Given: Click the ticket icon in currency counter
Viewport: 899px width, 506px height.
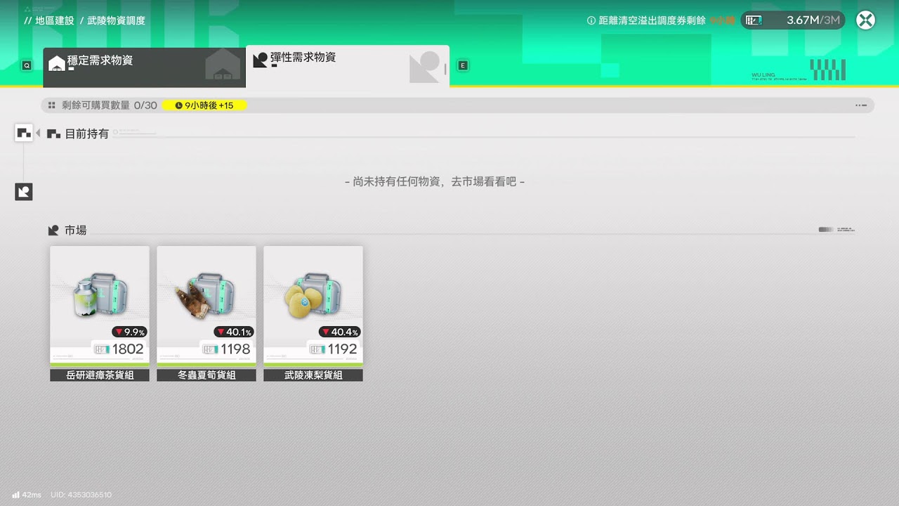Looking at the screenshot, I should [754, 20].
